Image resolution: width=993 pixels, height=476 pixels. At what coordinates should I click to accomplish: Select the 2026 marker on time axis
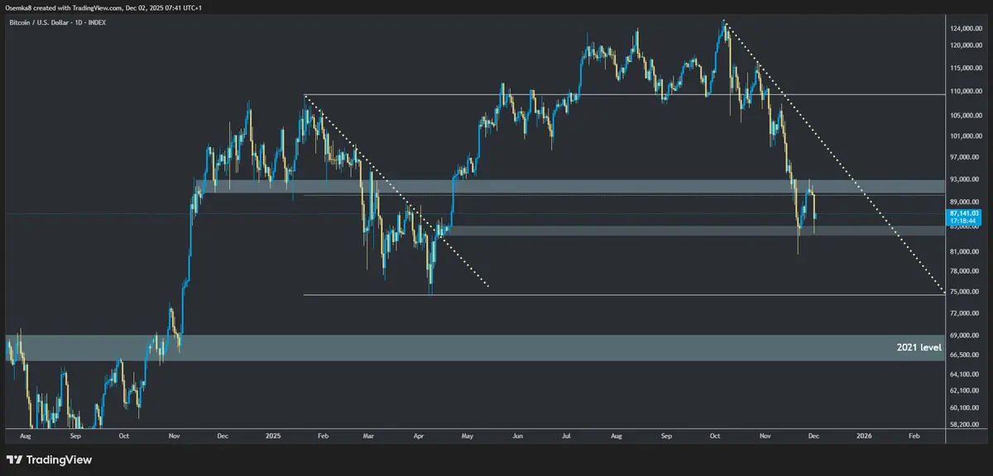coord(865,435)
